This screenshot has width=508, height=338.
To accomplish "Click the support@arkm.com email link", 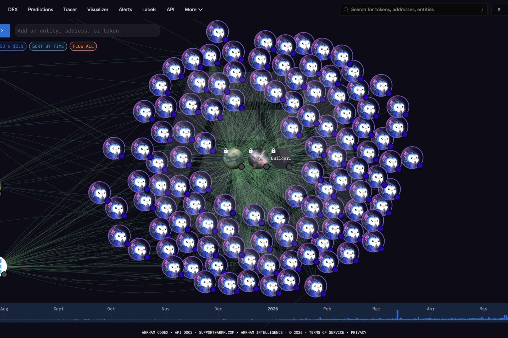I will click(x=217, y=332).
